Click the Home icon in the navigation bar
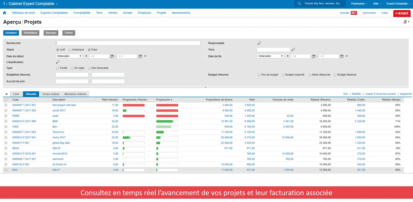 click(4, 13)
